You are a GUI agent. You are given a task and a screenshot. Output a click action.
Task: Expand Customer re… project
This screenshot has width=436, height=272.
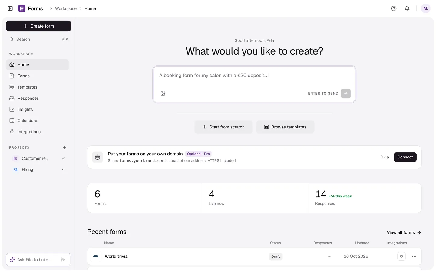pos(63,158)
